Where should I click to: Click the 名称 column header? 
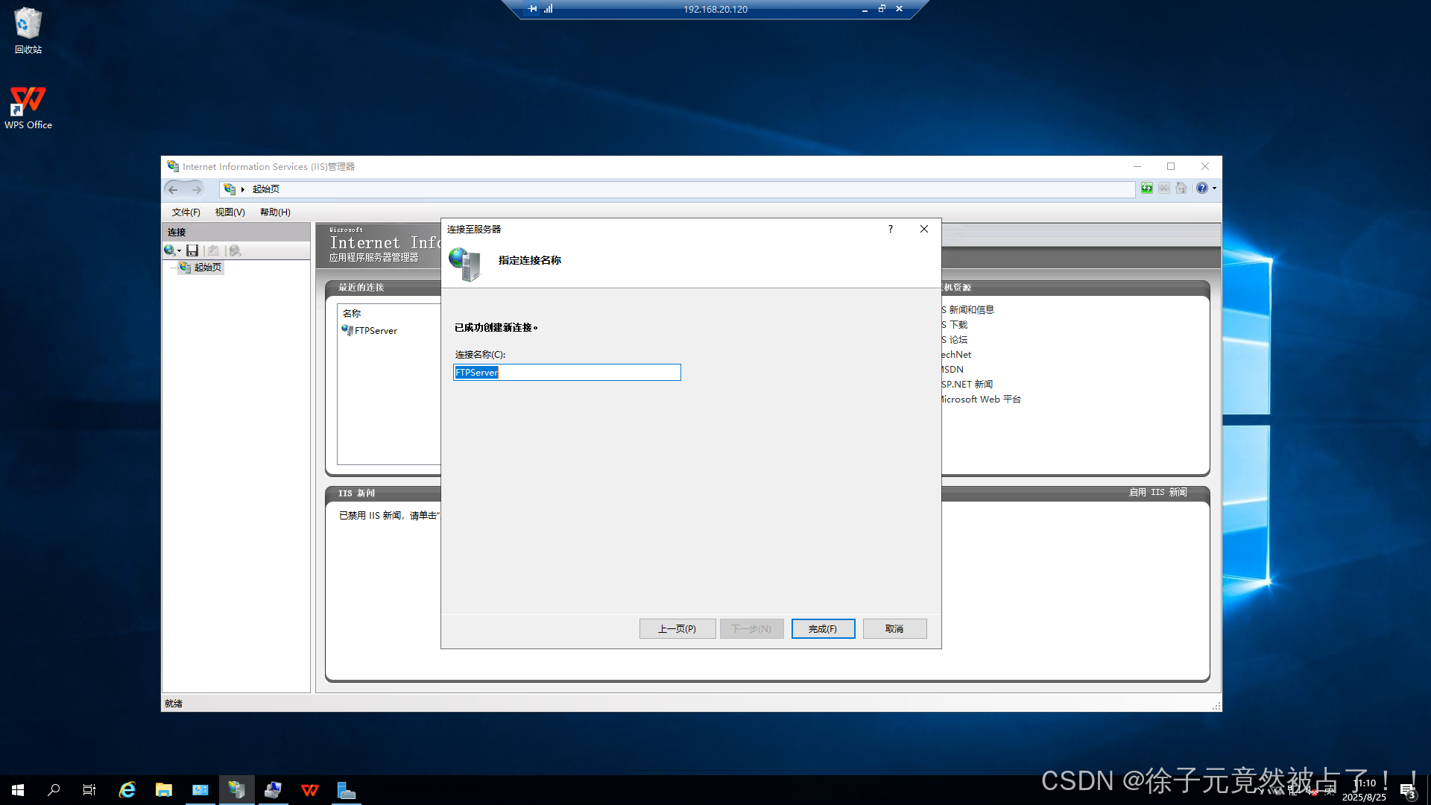click(x=352, y=314)
